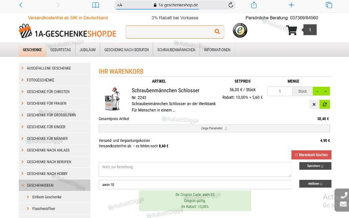
Task: Open the INFORMATIONEN menu tab
Action: click(x=217, y=50)
